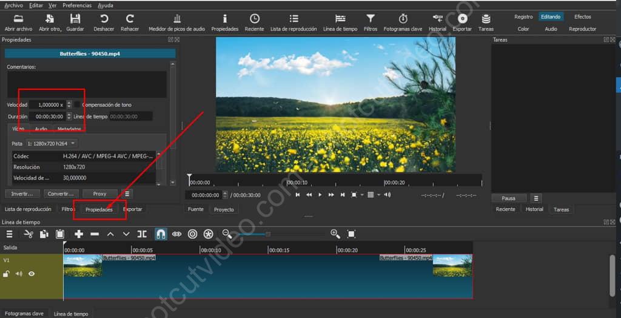Redo action with Rehacer icon
The image size is (621, 318).
point(130,23)
